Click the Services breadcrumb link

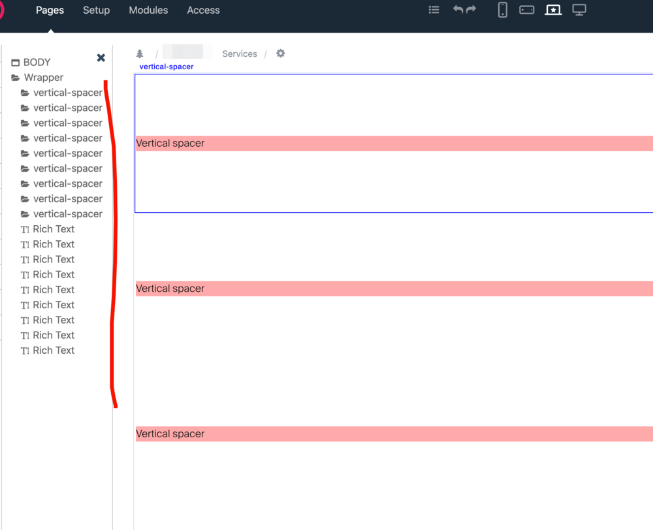(x=240, y=54)
